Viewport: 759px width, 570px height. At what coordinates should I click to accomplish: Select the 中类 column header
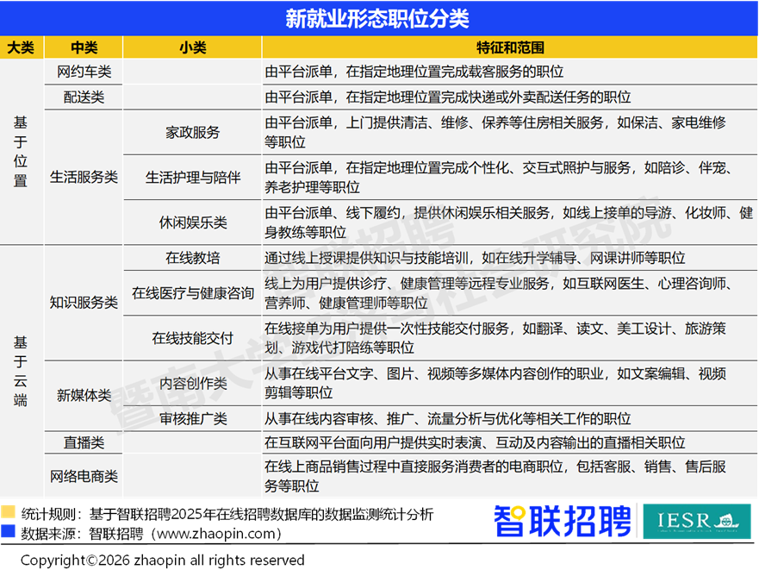click(x=84, y=47)
